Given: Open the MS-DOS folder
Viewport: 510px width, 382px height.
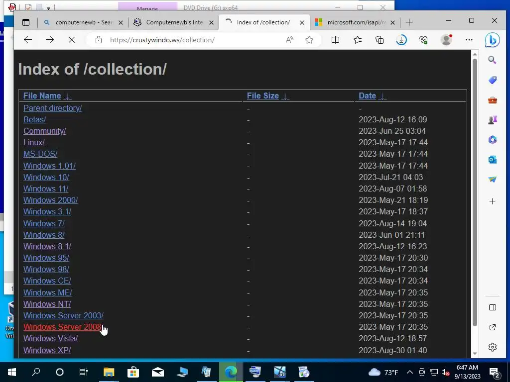Looking at the screenshot, I should pyautogui.click(x=40, y=154).
